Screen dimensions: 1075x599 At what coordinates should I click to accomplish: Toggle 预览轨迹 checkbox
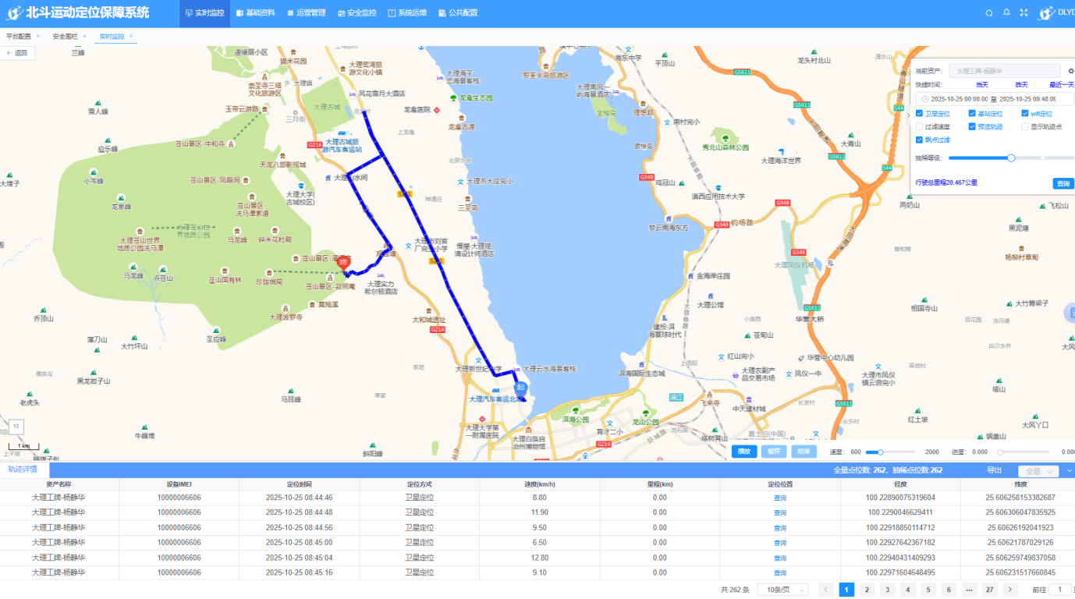point(972,126)
